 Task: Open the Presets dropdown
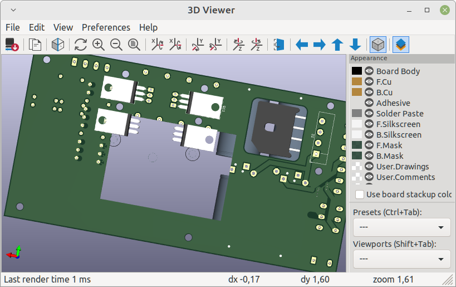tap(402, 227)
